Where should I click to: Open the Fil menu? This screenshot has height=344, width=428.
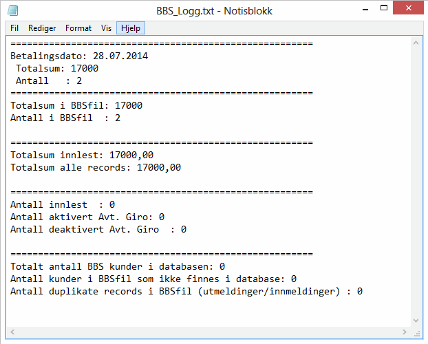pyautogui.click(x=14, y=28)
